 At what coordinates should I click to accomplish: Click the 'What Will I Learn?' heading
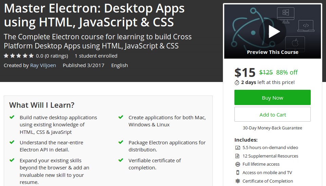[42, 105]
